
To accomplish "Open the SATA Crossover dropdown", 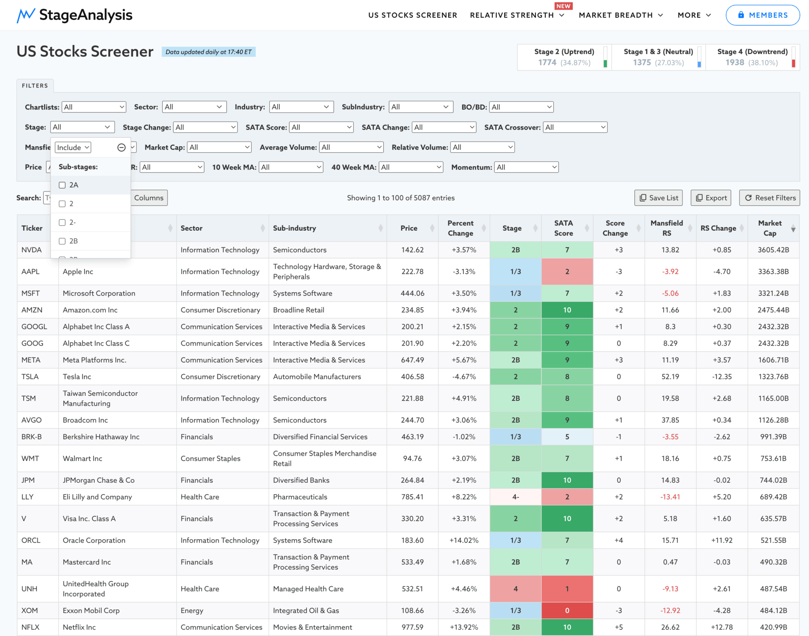I will [575, 127].
